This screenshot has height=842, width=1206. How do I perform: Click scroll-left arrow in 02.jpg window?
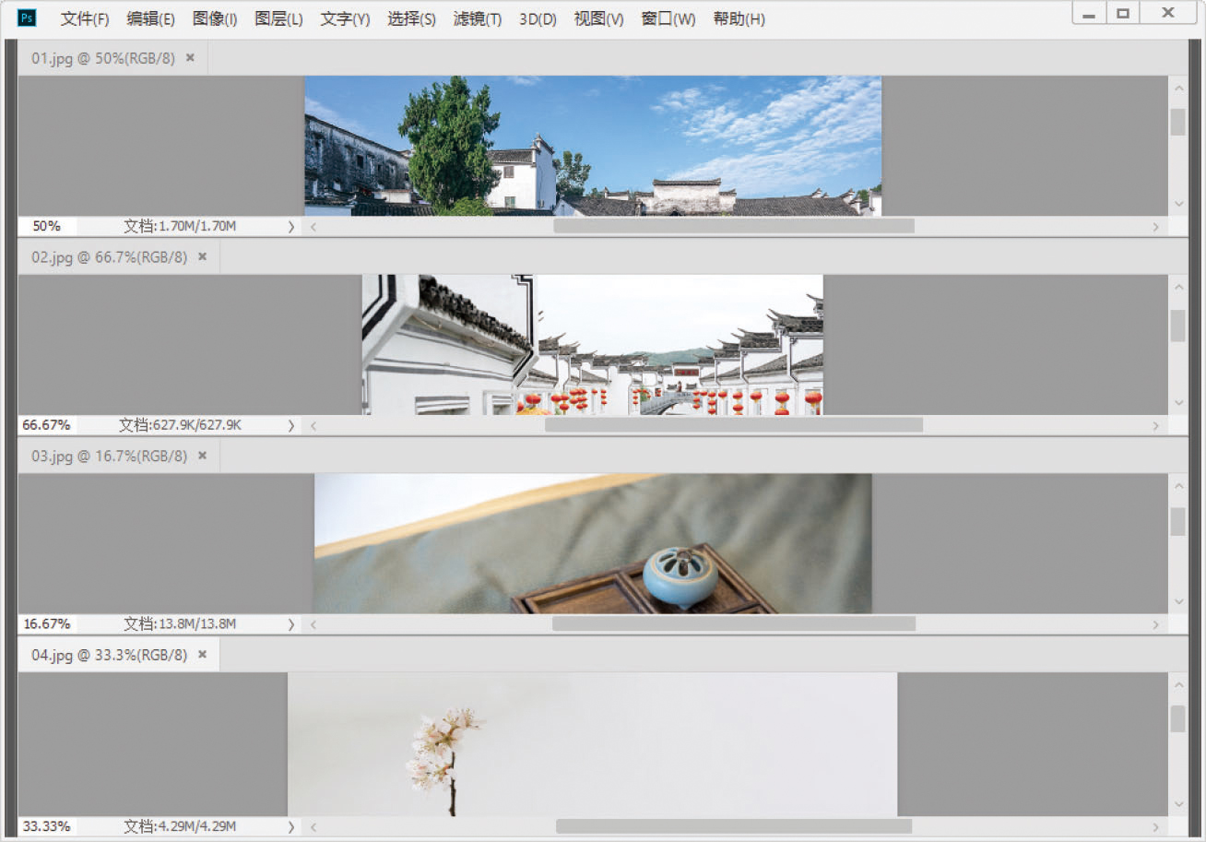pyautogui.click(x=313, y=425)
